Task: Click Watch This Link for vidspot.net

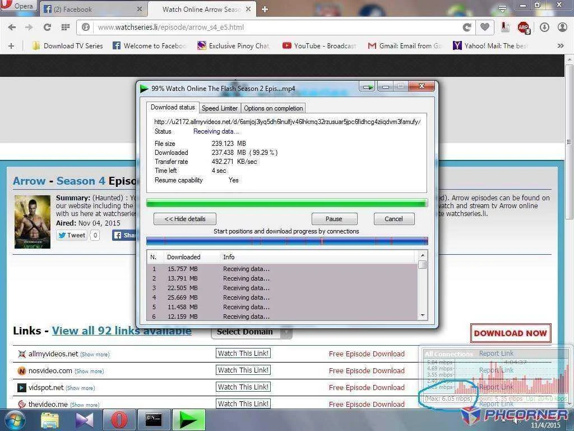Action: (x=243, y=387)
